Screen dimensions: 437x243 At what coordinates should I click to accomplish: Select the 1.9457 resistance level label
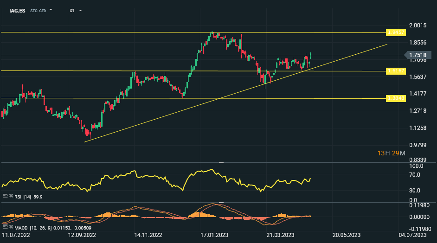pos(396,32)
